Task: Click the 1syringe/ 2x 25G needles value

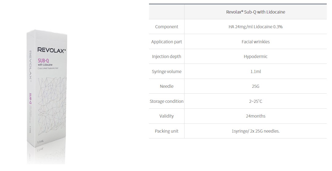Action: pos(255,131)
